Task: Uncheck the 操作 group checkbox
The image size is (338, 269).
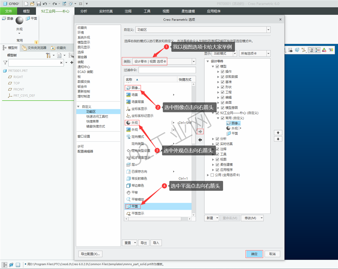Action: pos(222,72)
